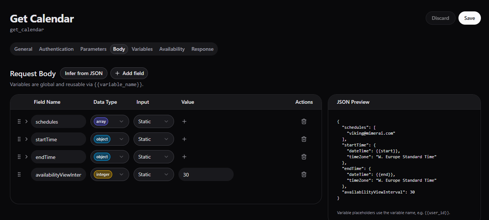The image size is (489, 220).
Task: Click trash icon for startTime row
Action: point(304,139)
